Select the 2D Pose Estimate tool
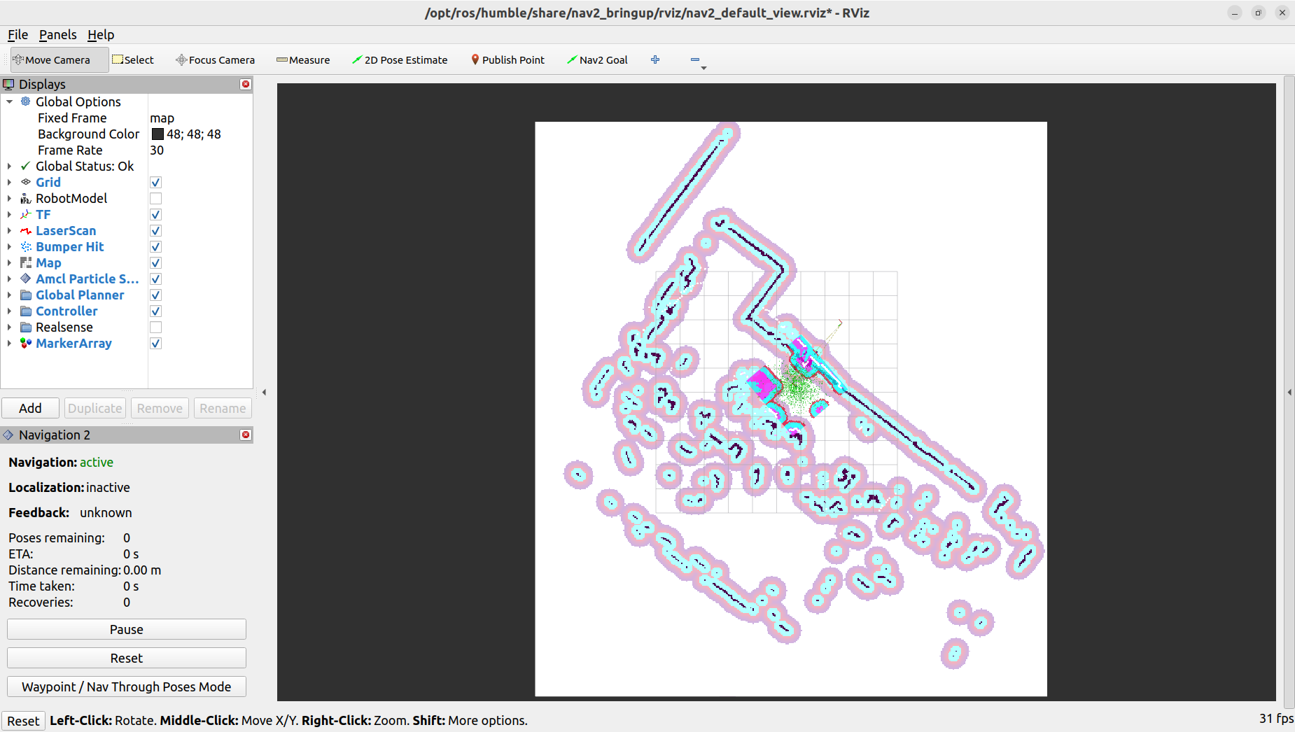The width and height of the screenshot is (1295, 732). [x=400, y=59]
